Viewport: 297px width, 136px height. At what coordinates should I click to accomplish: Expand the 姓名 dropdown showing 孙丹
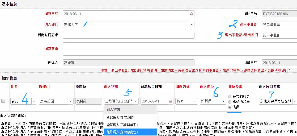pos(34,101)
